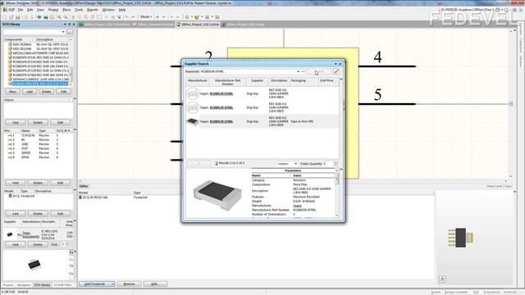525x295 pixels.
Task: Click Delete button in Aliases section
Action: (x=38, y=123)
